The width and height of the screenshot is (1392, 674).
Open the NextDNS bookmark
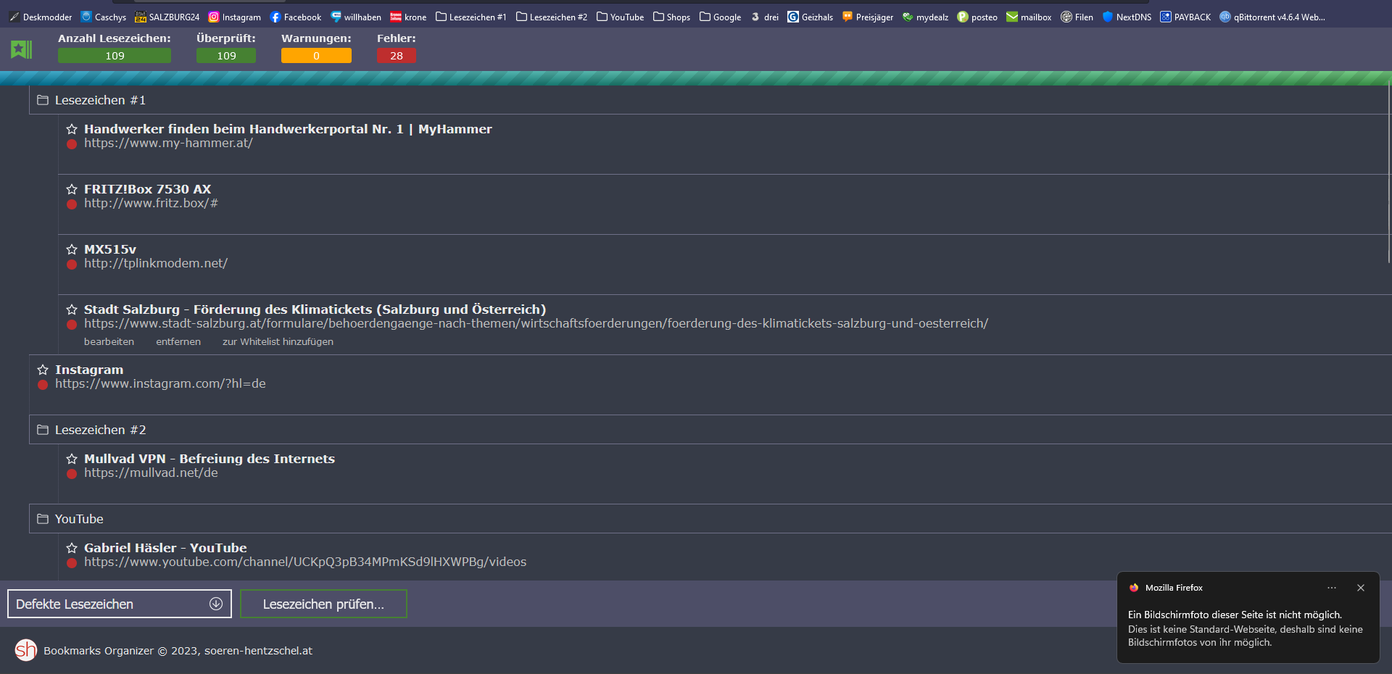point(1127,17)
